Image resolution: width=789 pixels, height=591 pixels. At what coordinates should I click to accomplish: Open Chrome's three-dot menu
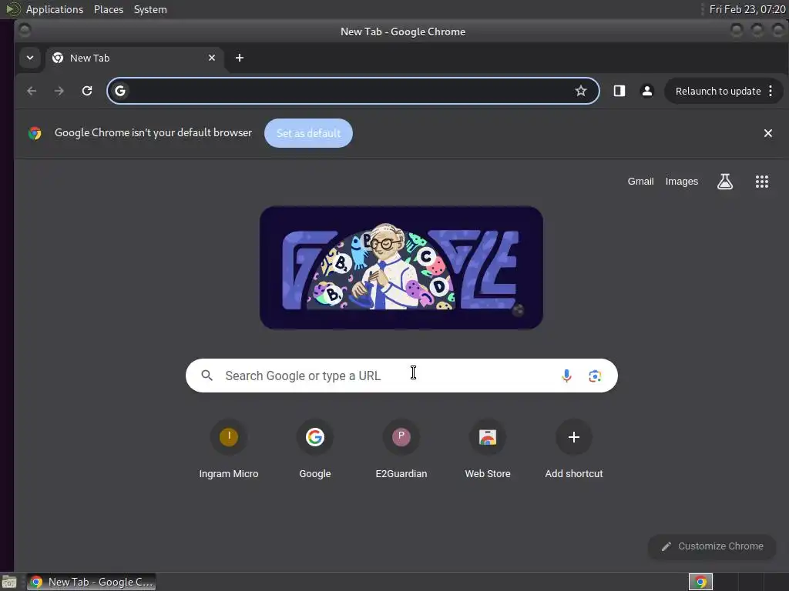771,91
